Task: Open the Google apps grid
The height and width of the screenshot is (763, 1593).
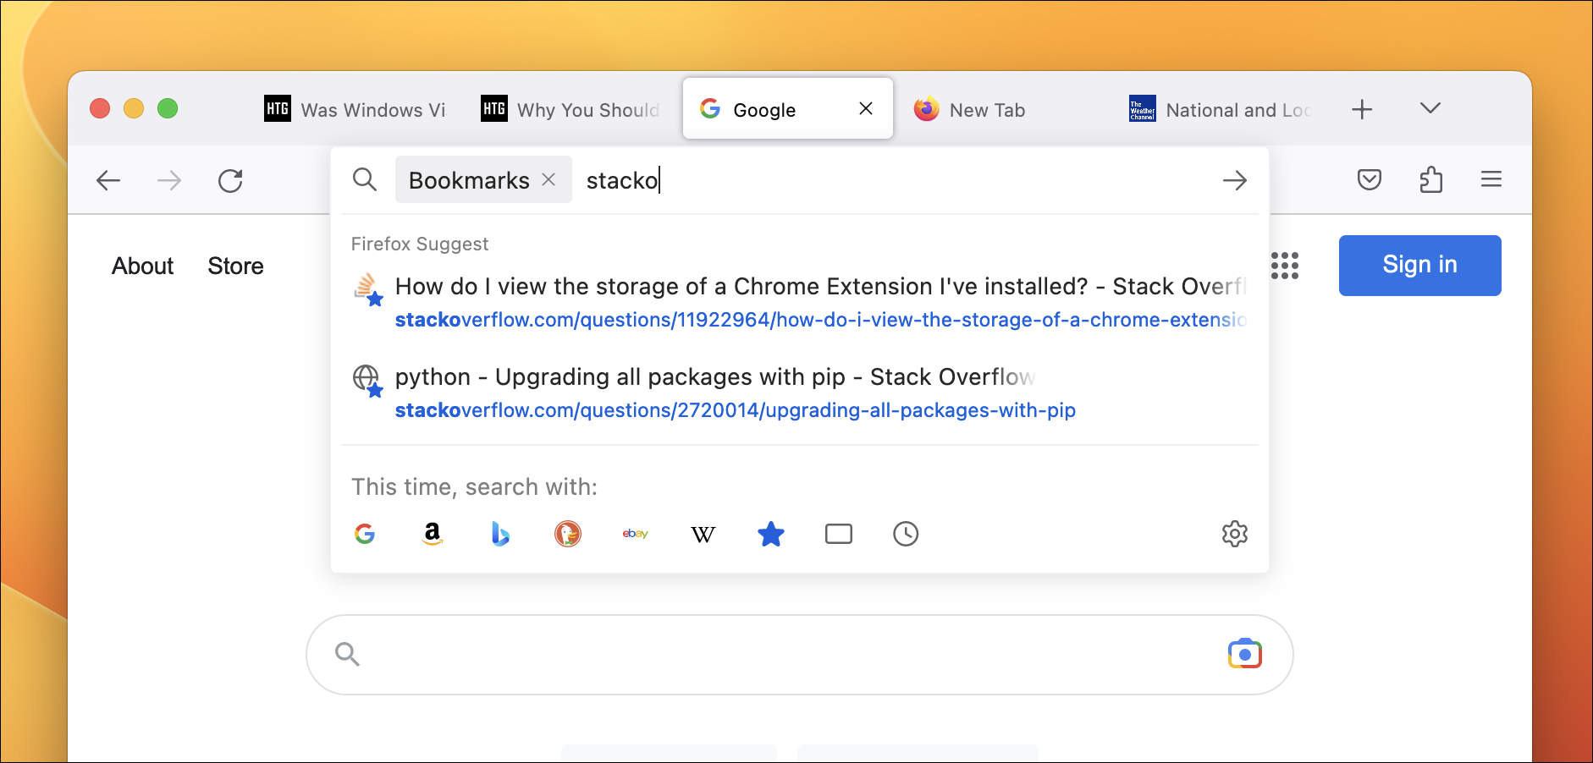Action: [1285, 266]
